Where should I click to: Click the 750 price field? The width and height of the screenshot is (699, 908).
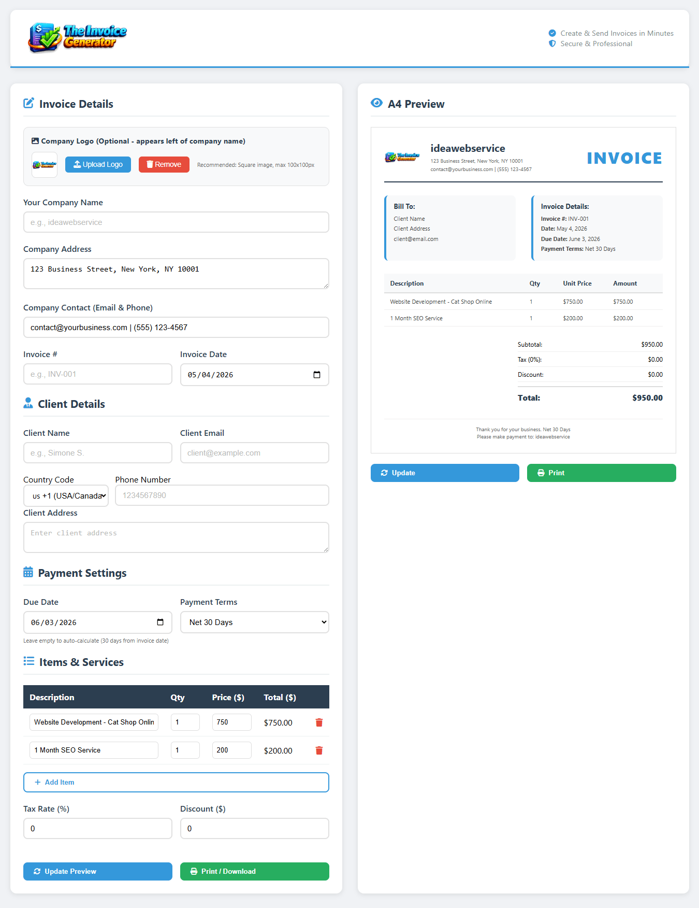(x=231, y=722)
